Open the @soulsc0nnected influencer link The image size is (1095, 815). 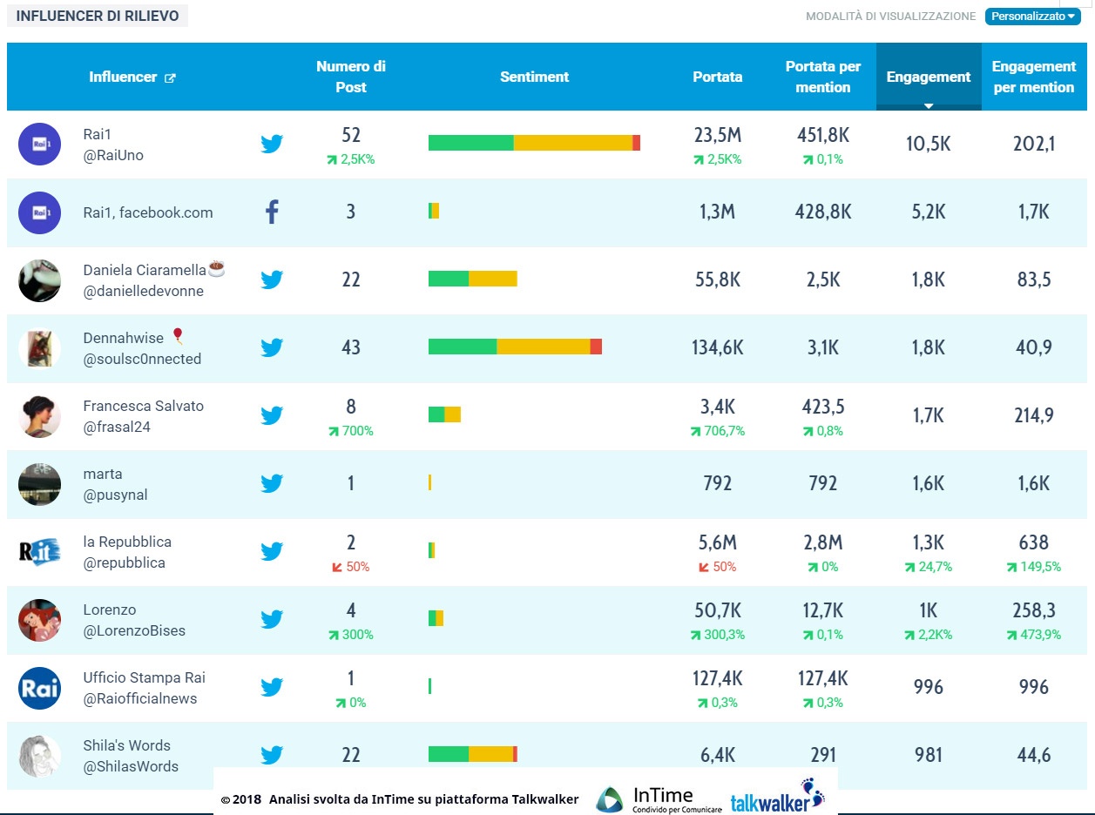pyautogui.click(x=142, y=359)
